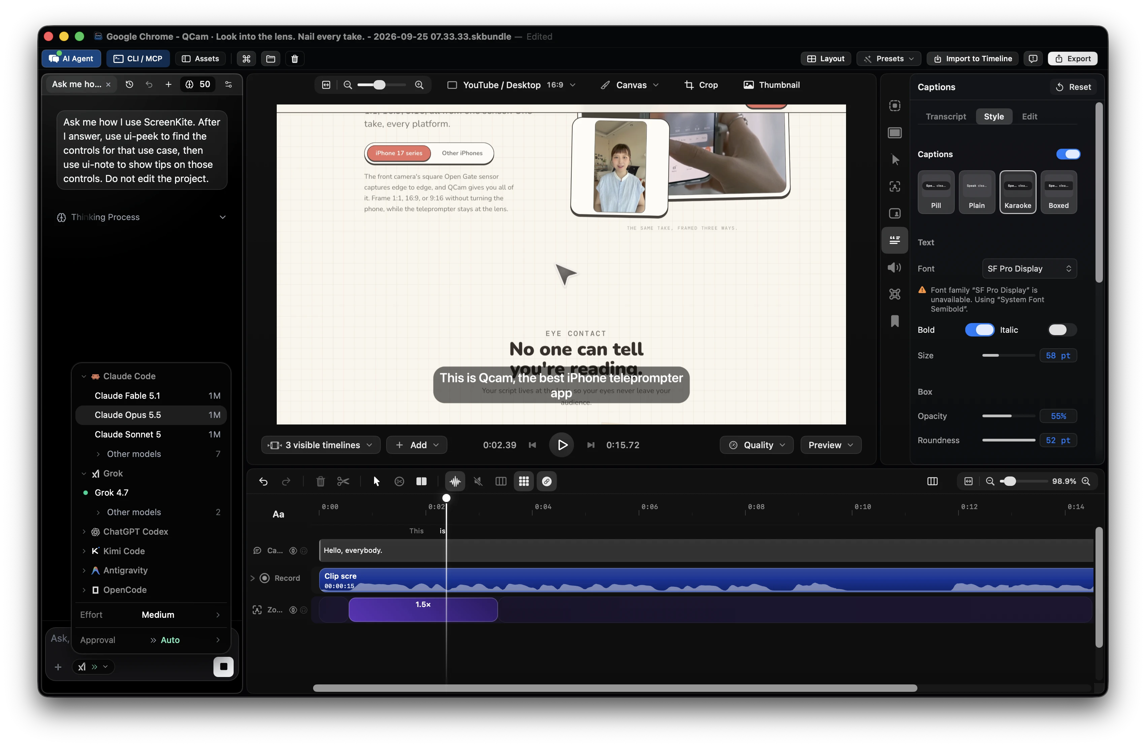Toggle visibility of the Zoom track

pyautogui.click(x=293, y=610)
